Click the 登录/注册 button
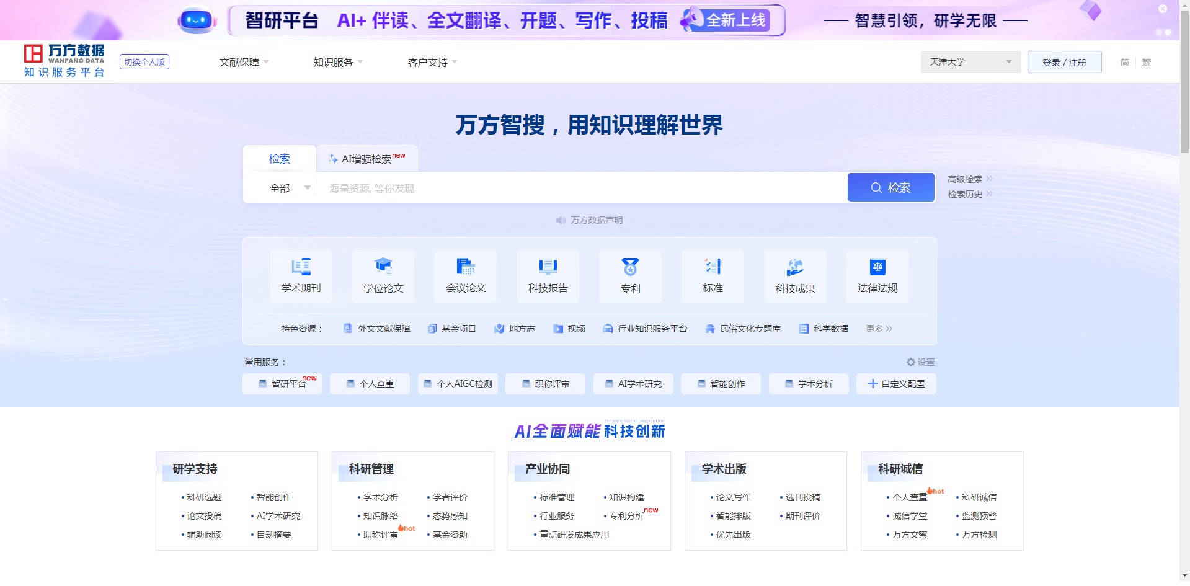 [1063, 62]
